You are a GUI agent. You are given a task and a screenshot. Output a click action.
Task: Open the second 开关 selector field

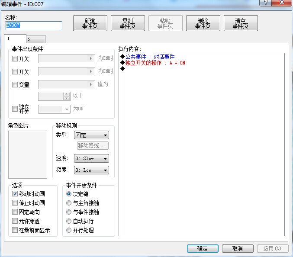click(x=67, y=71)
